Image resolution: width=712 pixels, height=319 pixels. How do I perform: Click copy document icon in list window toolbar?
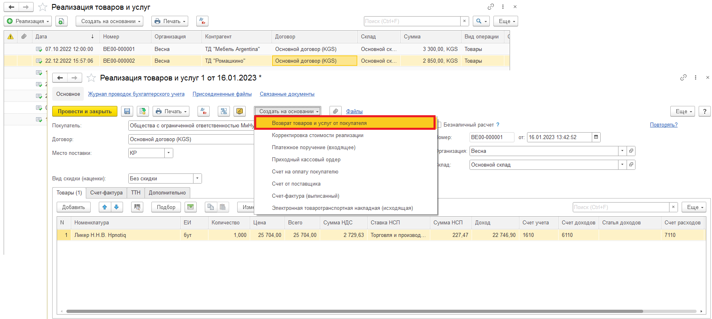[61, 21]
